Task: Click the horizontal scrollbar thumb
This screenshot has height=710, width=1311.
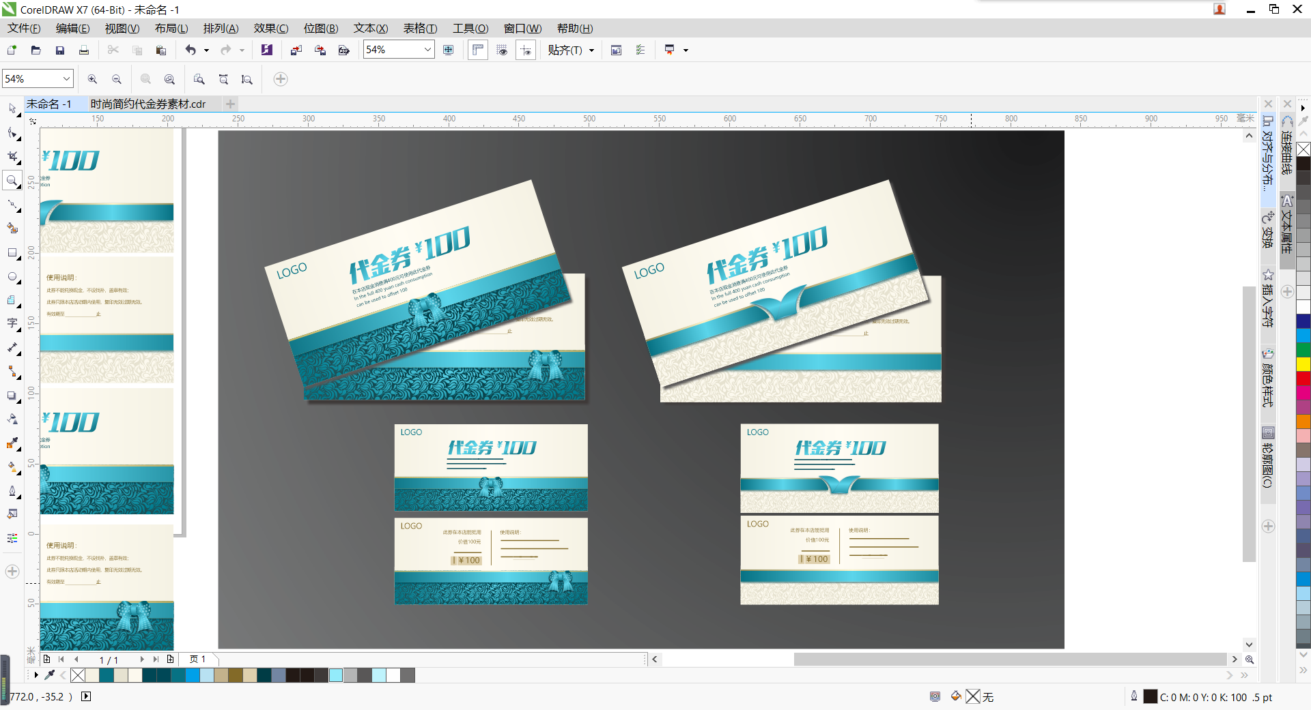Action: point(1011,659)
